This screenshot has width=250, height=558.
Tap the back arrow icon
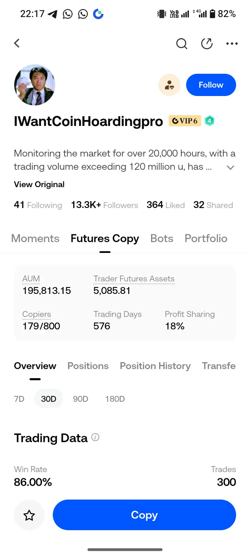(17, 43)
